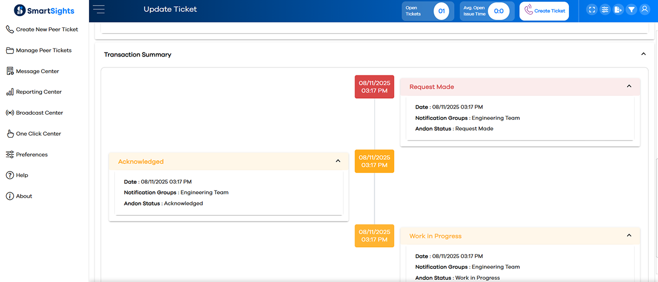Click the Avg. Open Issue Time value
658x282 pixels.
(498, 11)
